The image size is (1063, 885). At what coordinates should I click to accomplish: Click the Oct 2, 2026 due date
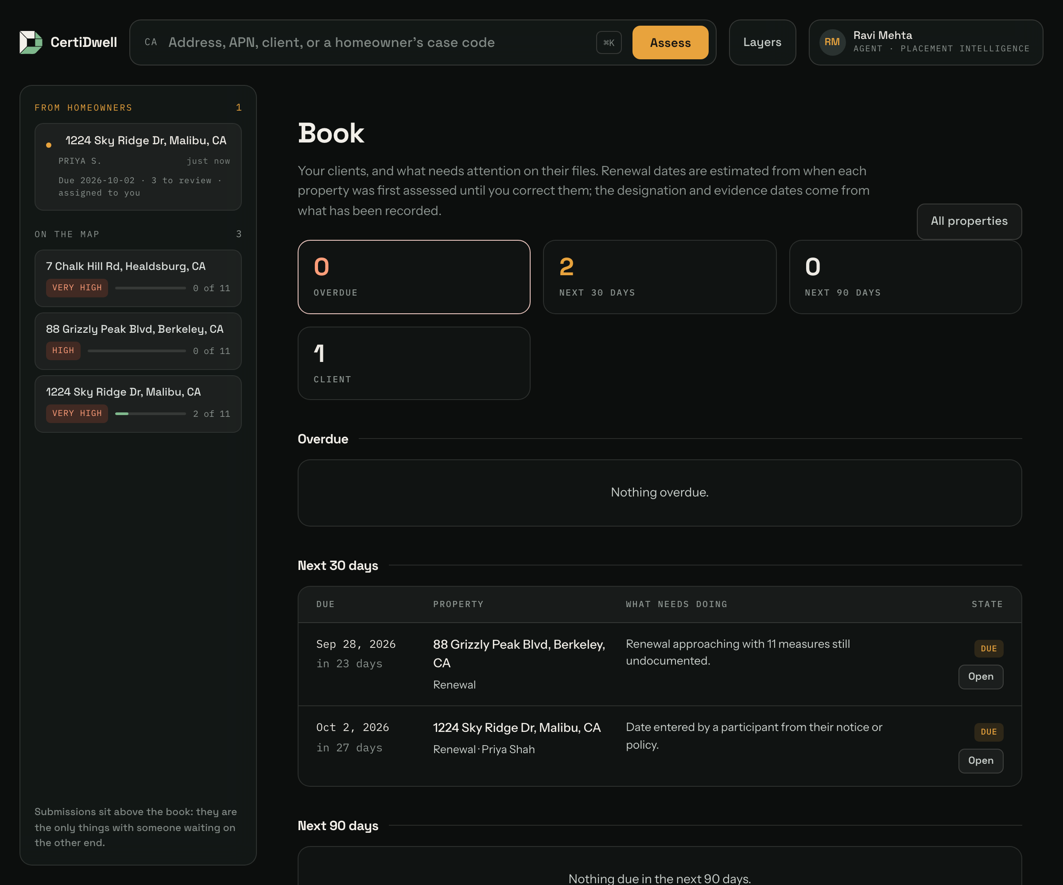352,727
